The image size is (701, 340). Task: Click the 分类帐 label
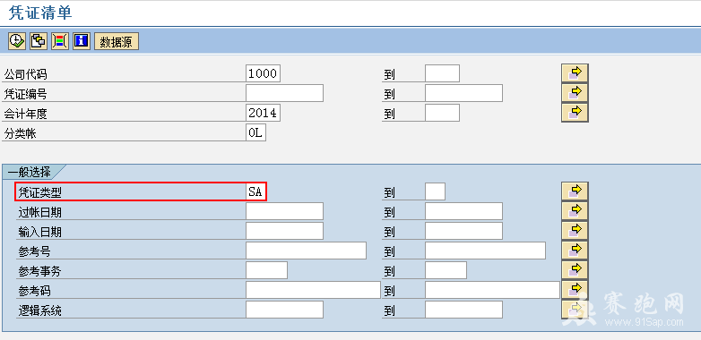click(20, 133)
